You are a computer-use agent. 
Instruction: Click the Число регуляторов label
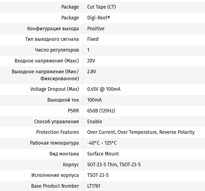pos(57,50)
